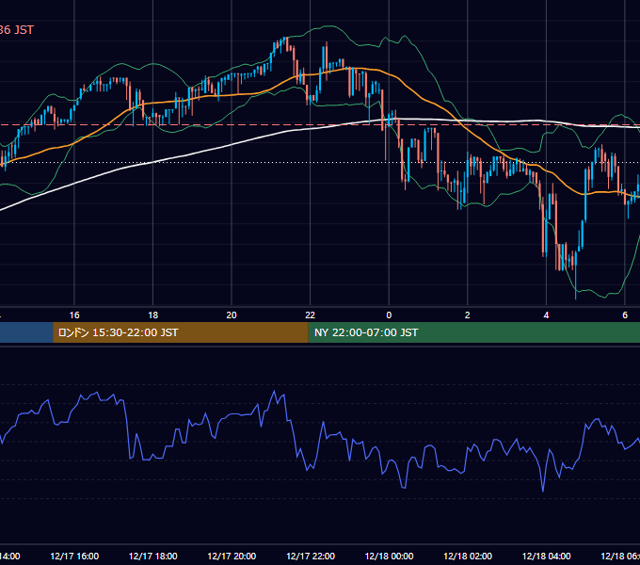Click the 12/17 18:00 date label
This screenshot has height=565, width=640.
pos(153,557)
